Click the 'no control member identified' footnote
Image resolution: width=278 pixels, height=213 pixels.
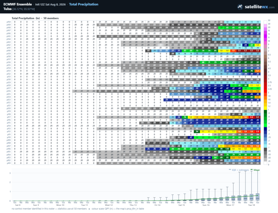pyautogui.click(x=49, y=209)
